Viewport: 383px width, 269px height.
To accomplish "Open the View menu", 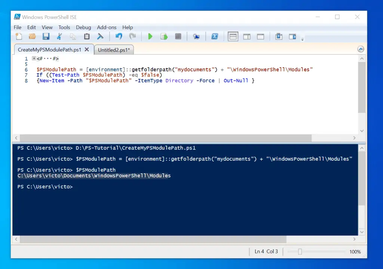I will coord(47,27).
